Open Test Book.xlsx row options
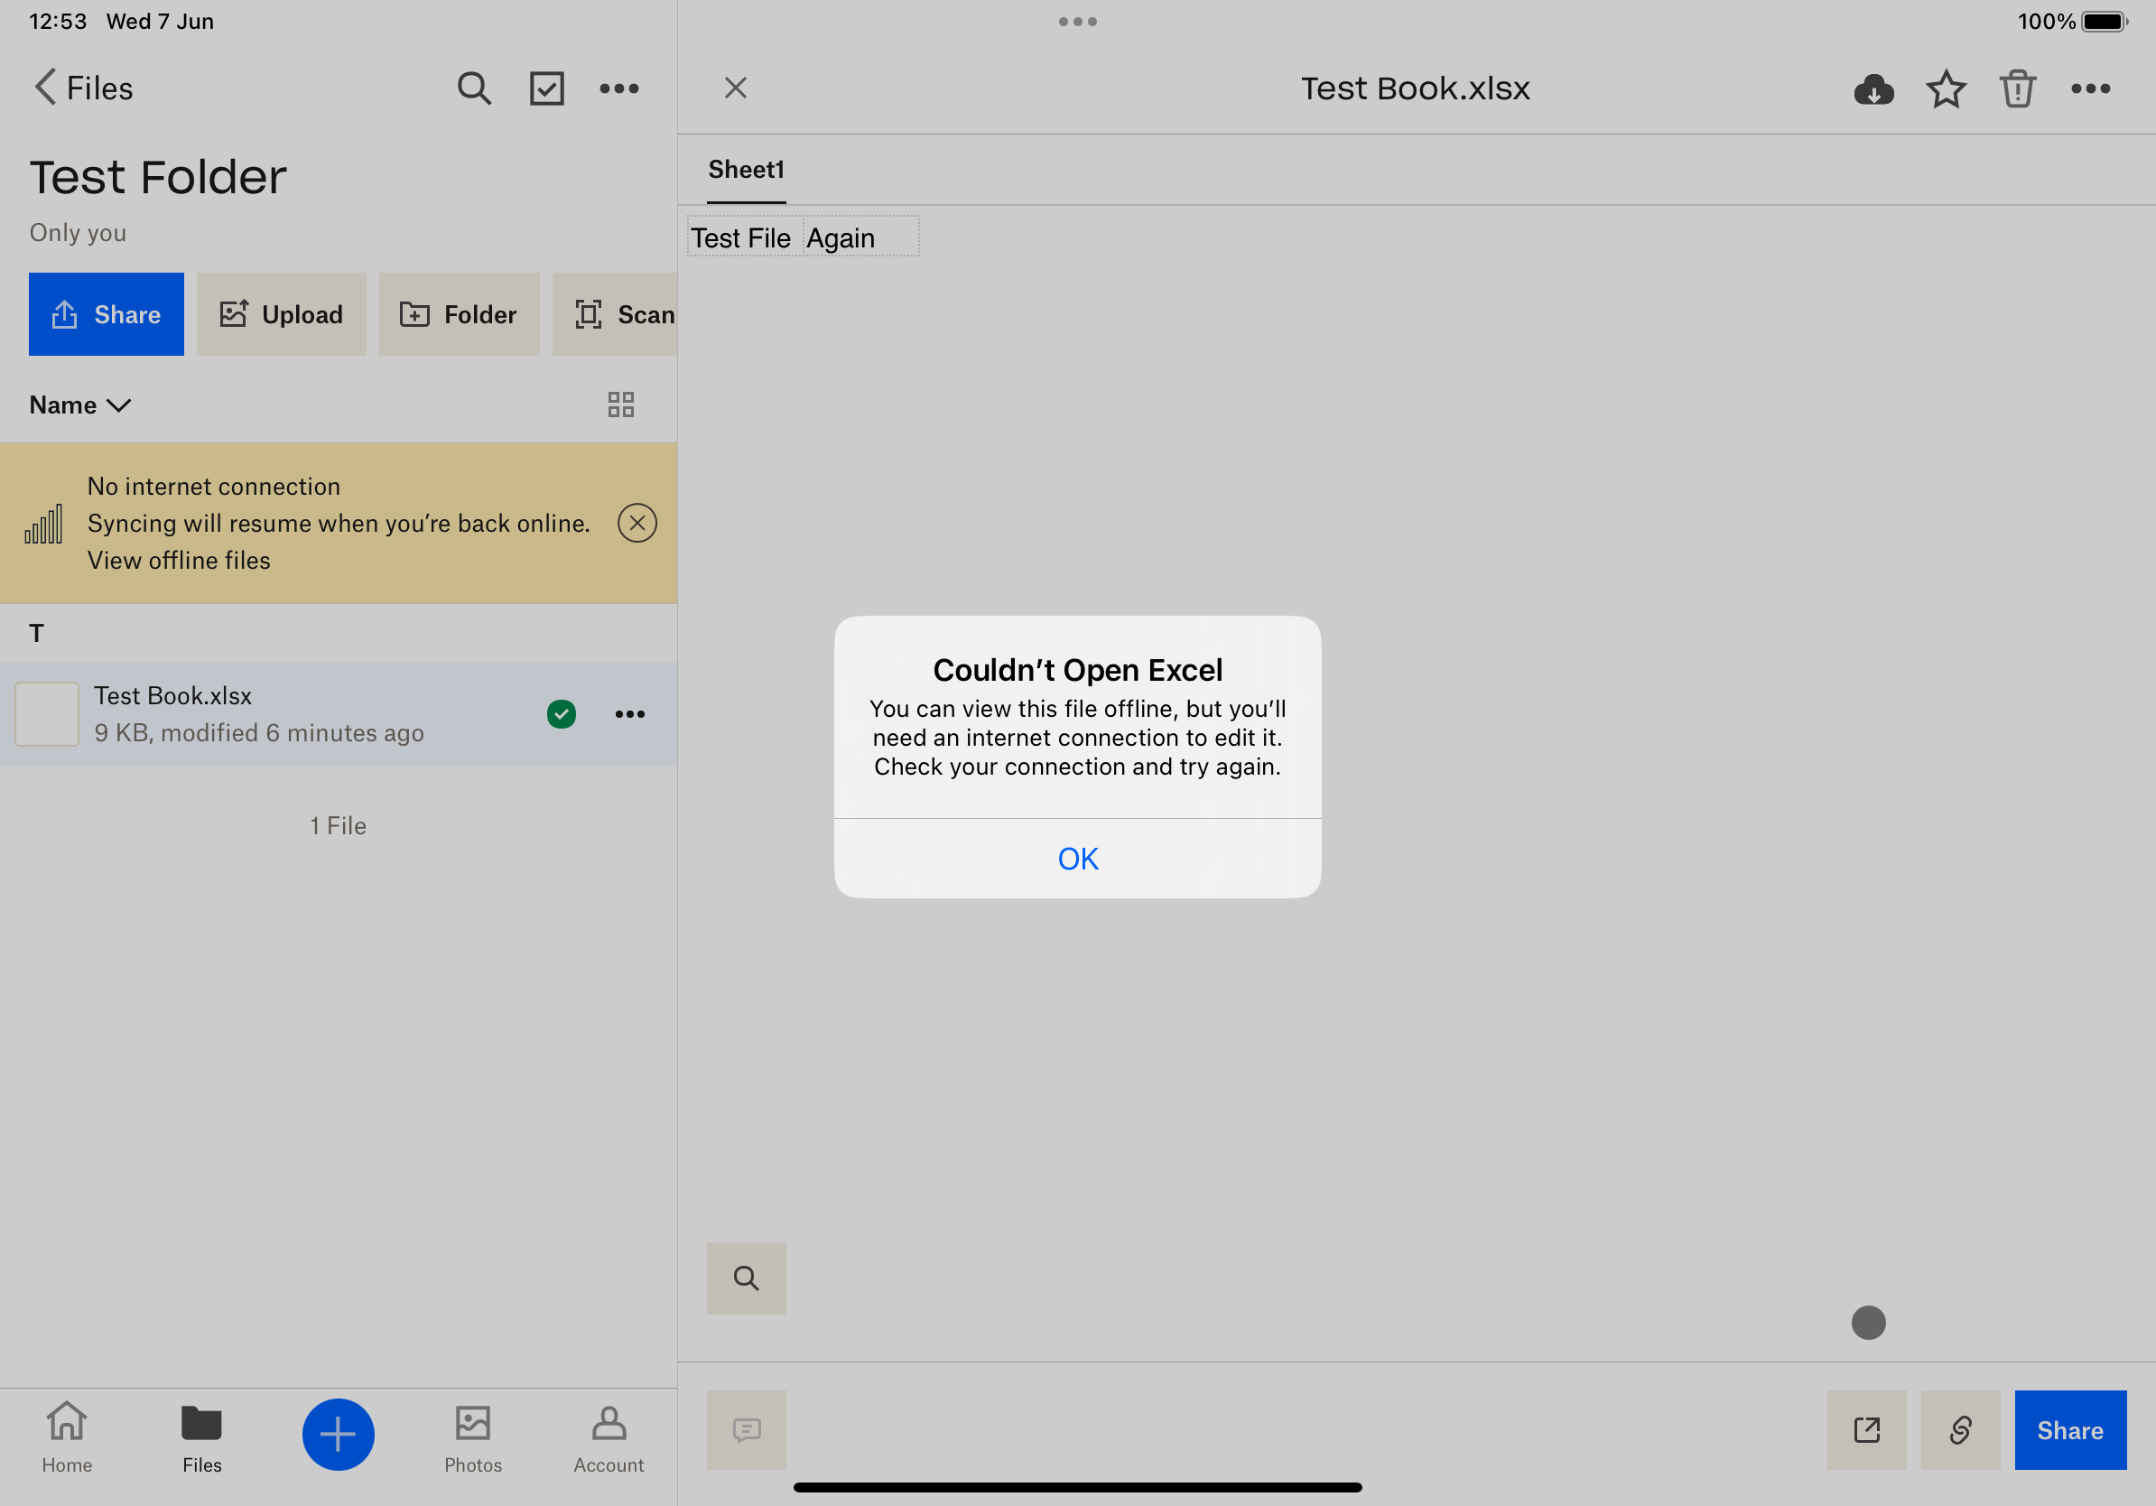 (630, 714)
